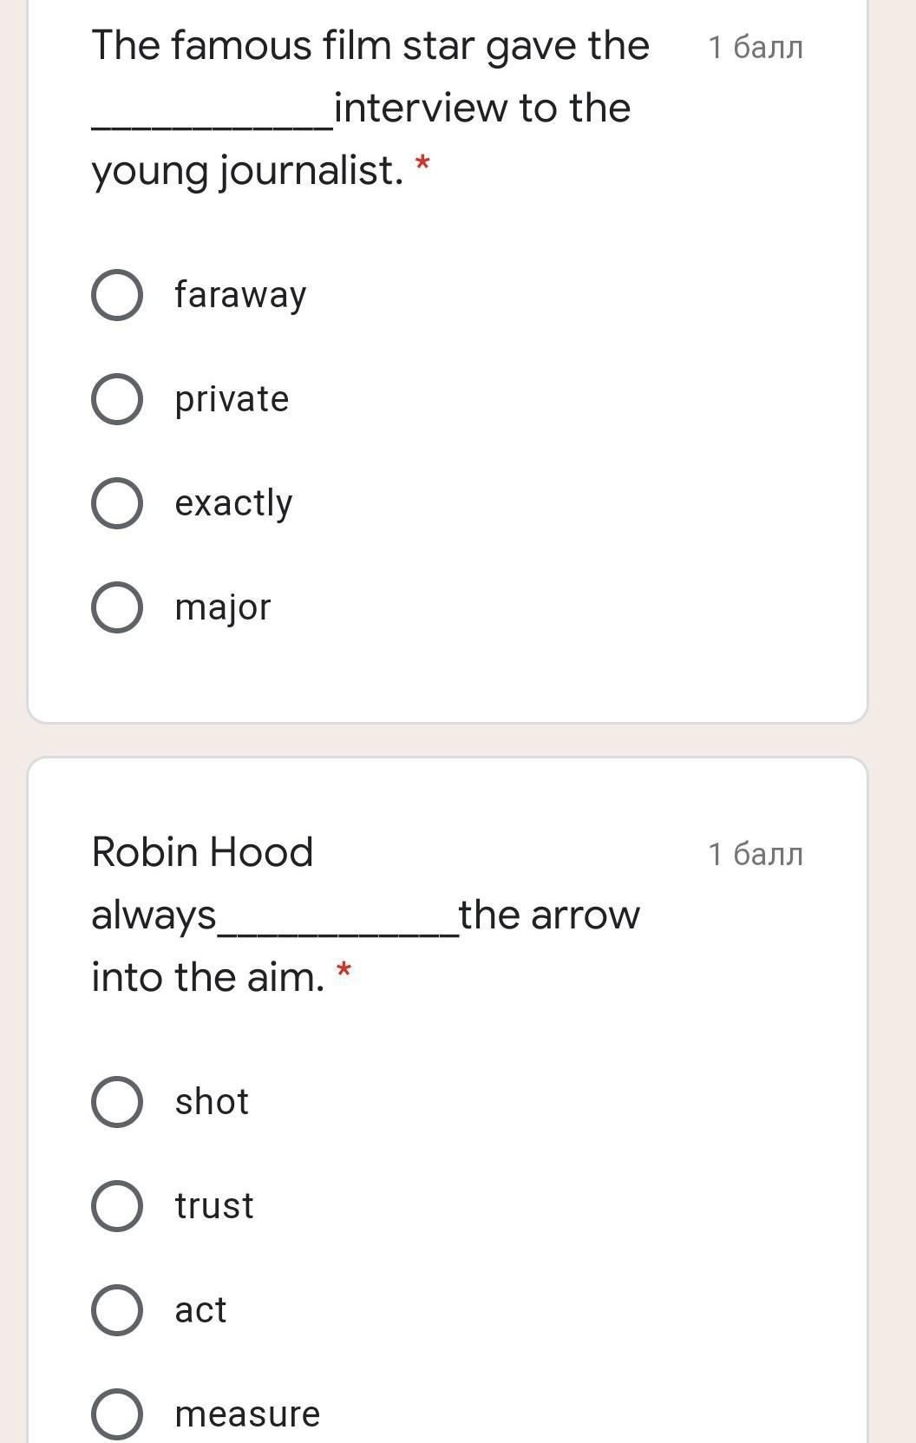Select the radio circle beside 'faraway'
The height and width of the screenshot is (1443, 916).
[117, 295]
